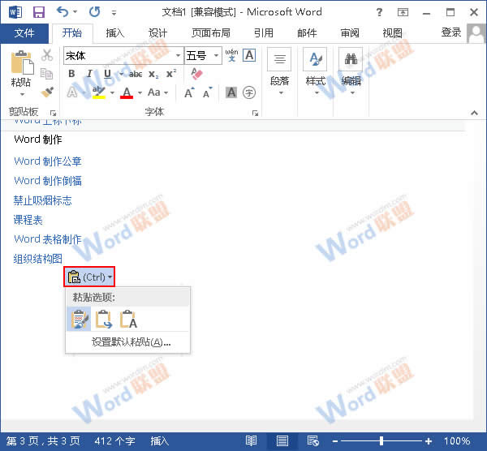Screen dimensions: 487x451
Task: Open link Word 表格制作
Action: click(48, 239)
